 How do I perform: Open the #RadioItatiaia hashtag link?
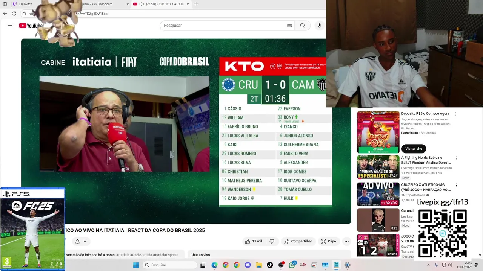point(141,255)
